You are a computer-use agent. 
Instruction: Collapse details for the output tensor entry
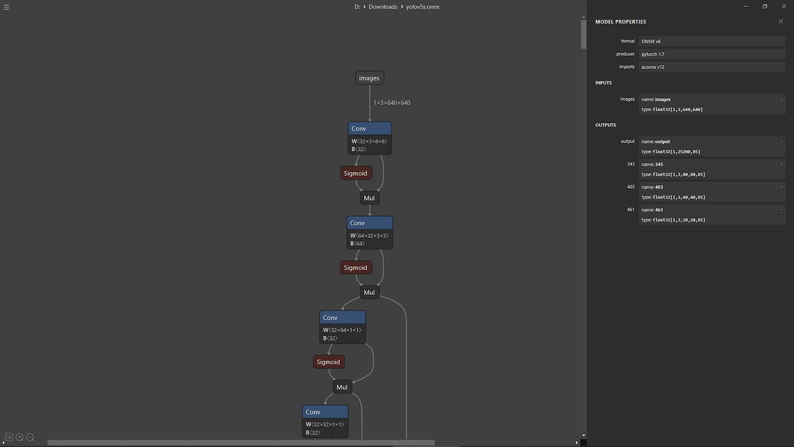tap(781, 142)
